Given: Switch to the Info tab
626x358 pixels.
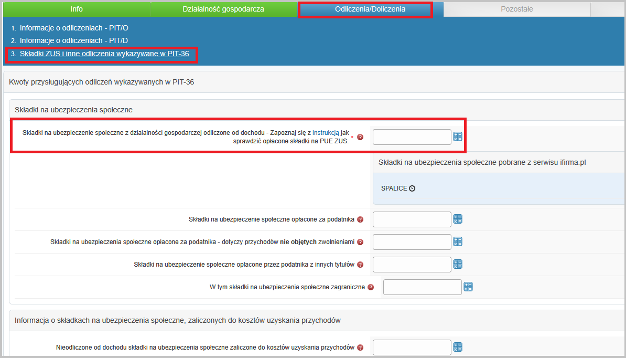Looking at the screenshot, I should point(77,9).
